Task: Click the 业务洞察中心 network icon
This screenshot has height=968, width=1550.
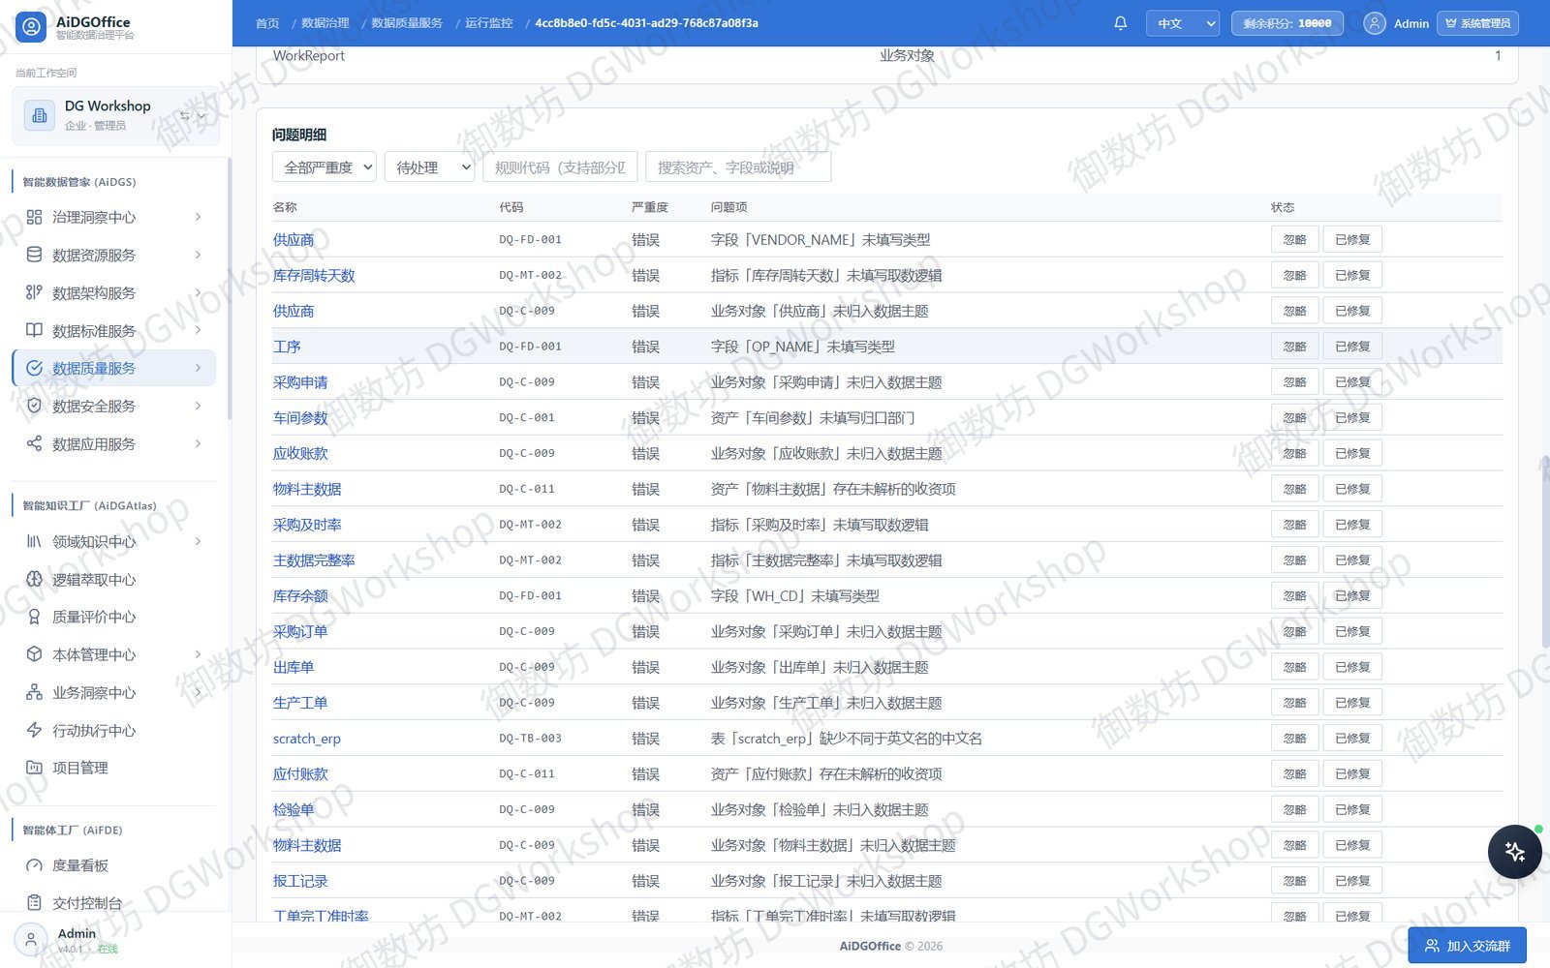Action: click(34, 692)
